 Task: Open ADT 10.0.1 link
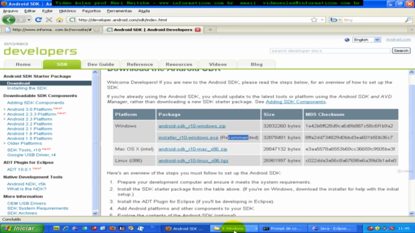pyautogui.click(x=19, y=170)
